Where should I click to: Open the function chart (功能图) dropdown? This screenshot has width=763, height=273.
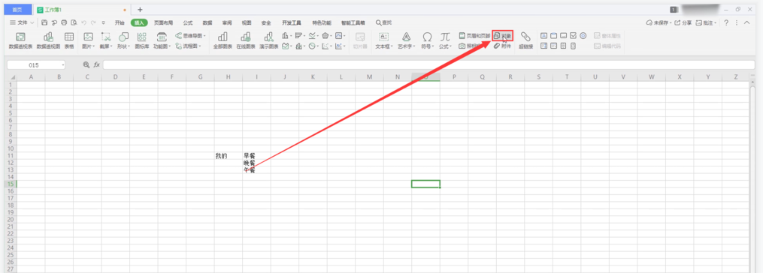pyautogui.click(x=162, y=40)
